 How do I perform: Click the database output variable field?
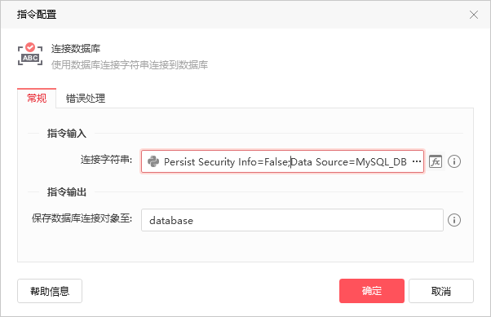pos(292,220)
